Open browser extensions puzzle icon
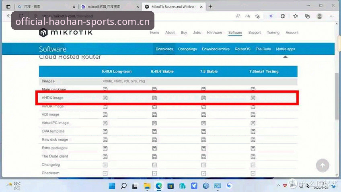This screenshot has height=192, width=341. point(283,16)
